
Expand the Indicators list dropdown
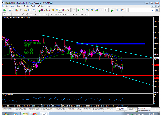pos(113,10)
